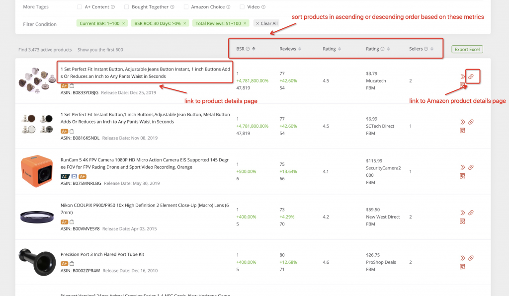Sort products by Reviews arrows
The image size is (509, 296).
300,49
